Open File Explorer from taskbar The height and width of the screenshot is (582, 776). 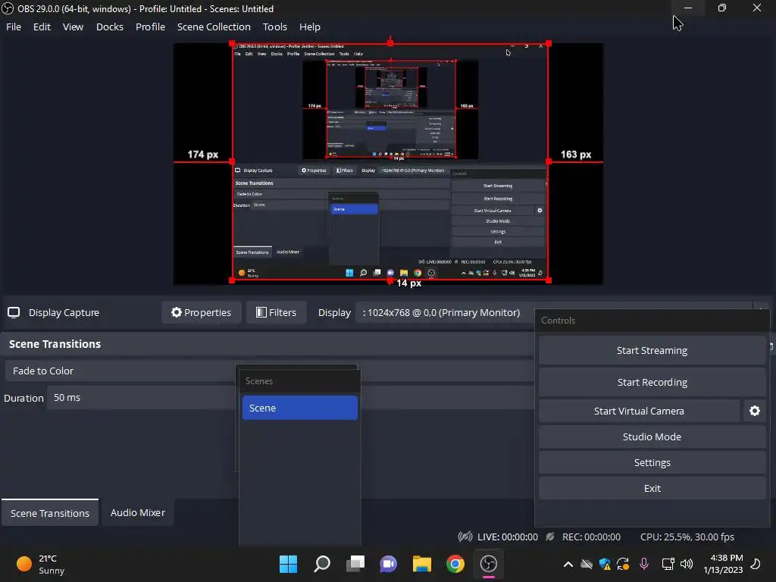pyautogui.click(x=422, y=564)
